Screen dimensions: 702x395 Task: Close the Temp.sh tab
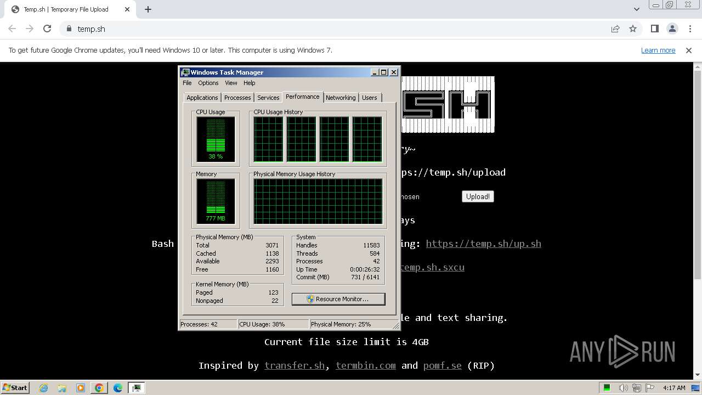point(127,9)
